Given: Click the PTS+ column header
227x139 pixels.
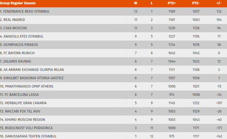Looking at the screenshot, I should 172,3.
